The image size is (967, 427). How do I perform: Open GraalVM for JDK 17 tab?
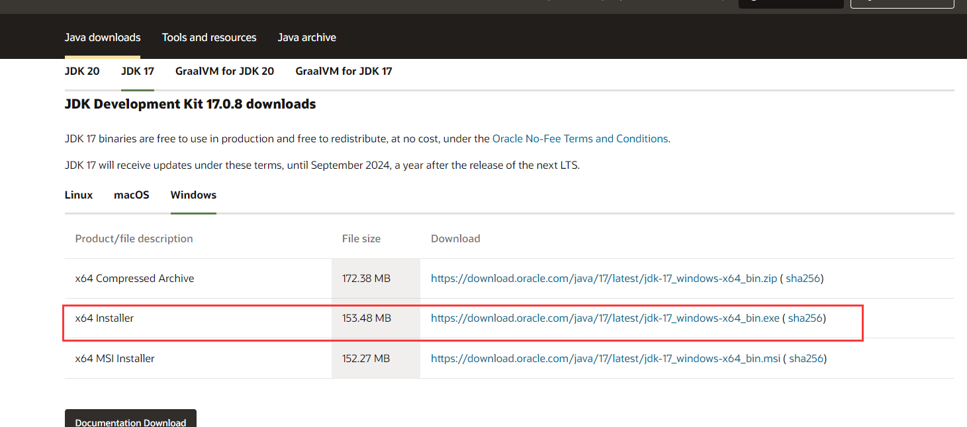(x=344, y=71)
